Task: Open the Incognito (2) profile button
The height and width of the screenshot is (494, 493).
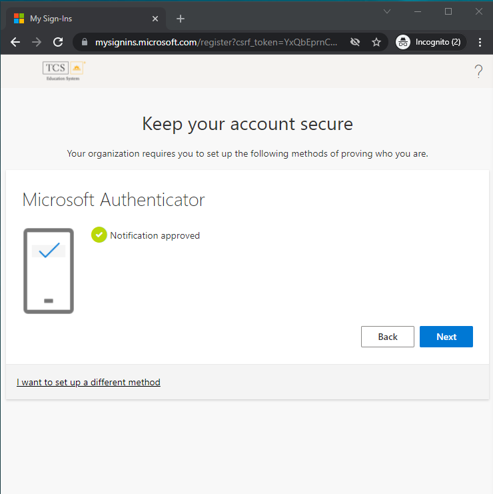Action: [430, 42]
